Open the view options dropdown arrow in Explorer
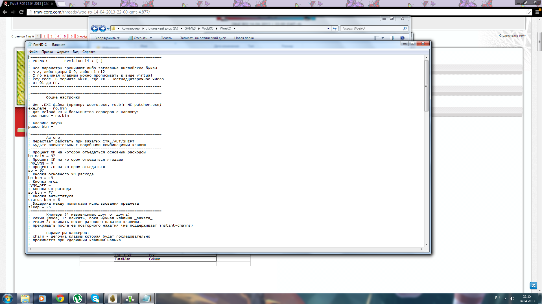This screenshot has width=542, height=304. pos(383,38)
